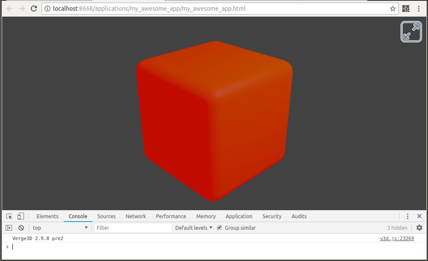The width and height of the screenshot is (428, 261).
Task: Switch to the Network tab
Action: (136, 216)
